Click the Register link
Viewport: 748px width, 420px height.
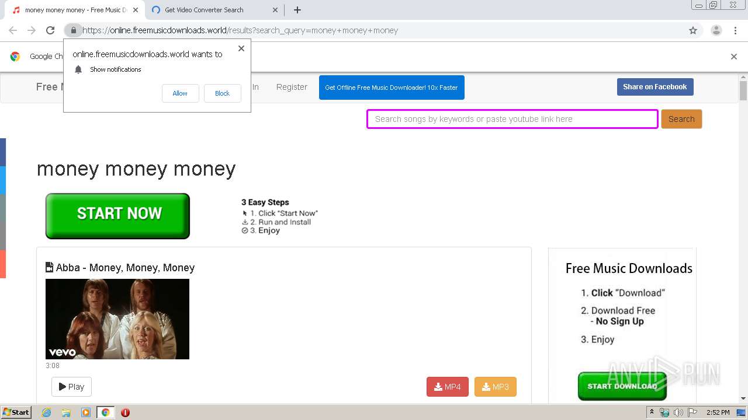click(x=292, y=87)
